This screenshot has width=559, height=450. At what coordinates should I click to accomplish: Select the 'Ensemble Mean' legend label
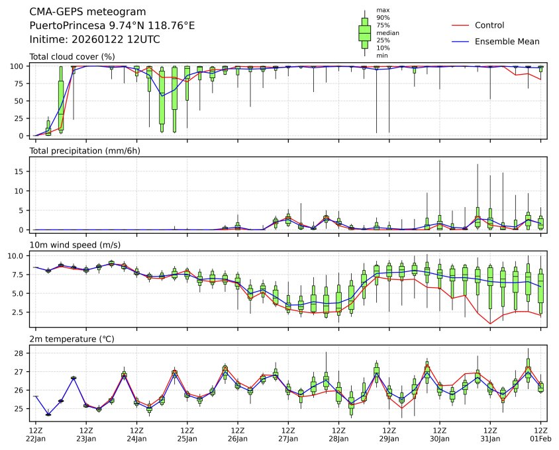point(507,41)
